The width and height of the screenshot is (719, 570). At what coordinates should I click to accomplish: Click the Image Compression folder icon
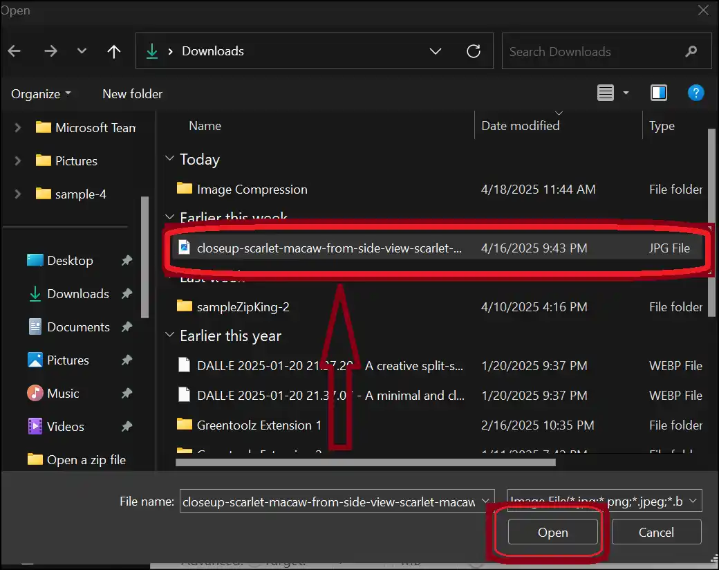tap(185, 188)
